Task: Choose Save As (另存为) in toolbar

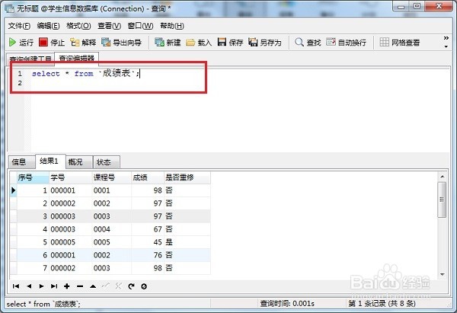Action: 265,43
